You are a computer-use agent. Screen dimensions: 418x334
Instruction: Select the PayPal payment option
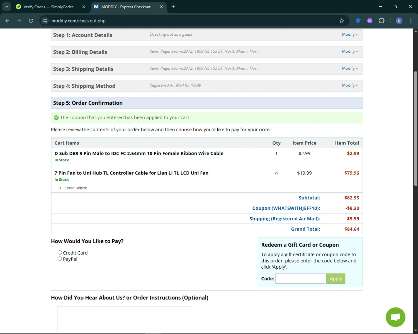tap(60, 259)
